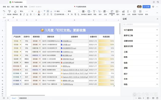Insert a 复选框 checkbox from toolbar
Screen dimensions: 161x100
(134, 12)
